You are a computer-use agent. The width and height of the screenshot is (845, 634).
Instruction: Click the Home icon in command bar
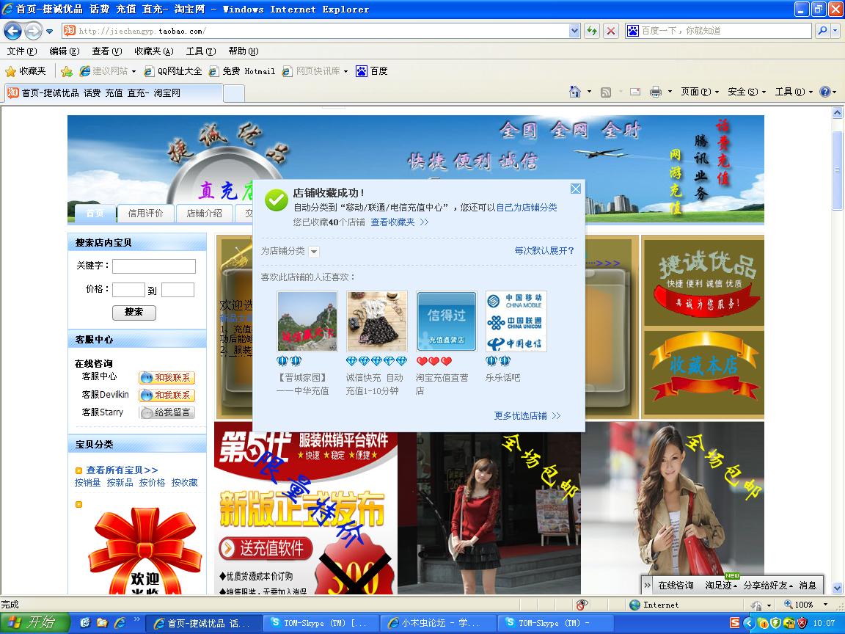point(575,92)
